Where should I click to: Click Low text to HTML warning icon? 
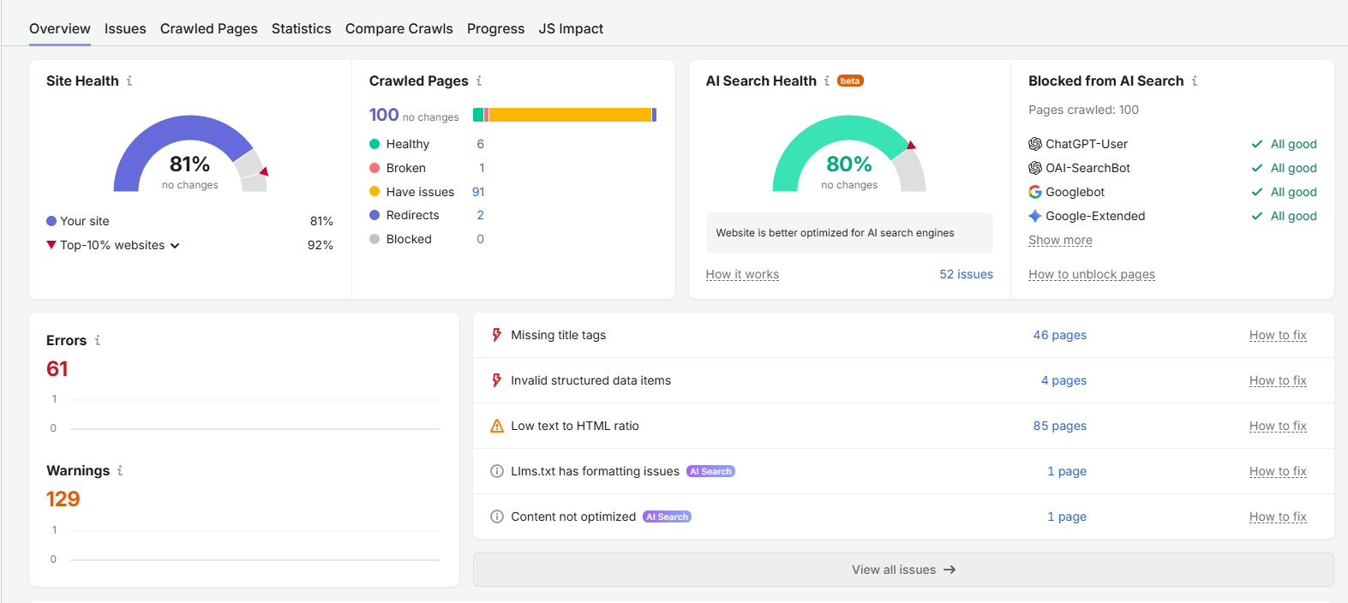497,426
